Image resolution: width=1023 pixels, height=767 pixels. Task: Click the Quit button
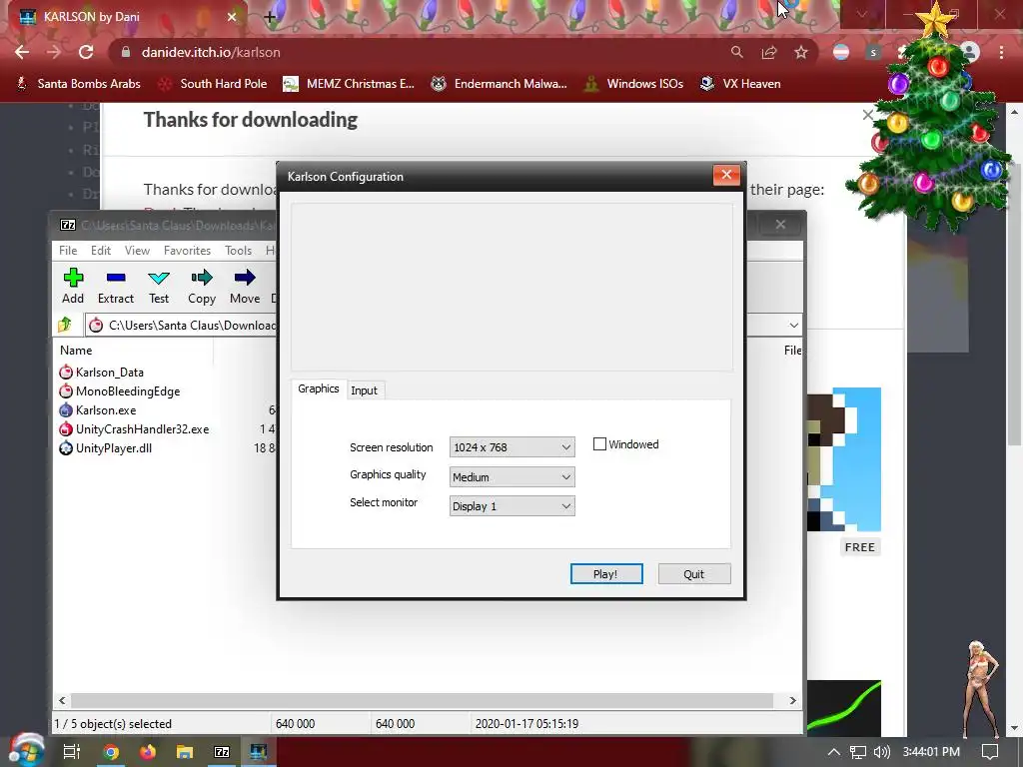(694, 574)
